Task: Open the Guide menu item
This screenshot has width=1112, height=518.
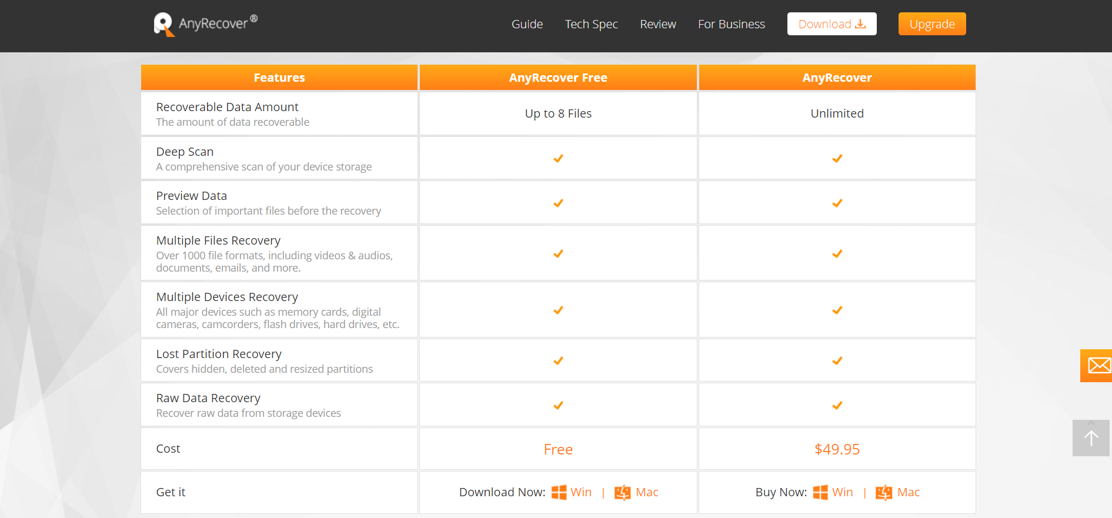Action: [527, 24]
